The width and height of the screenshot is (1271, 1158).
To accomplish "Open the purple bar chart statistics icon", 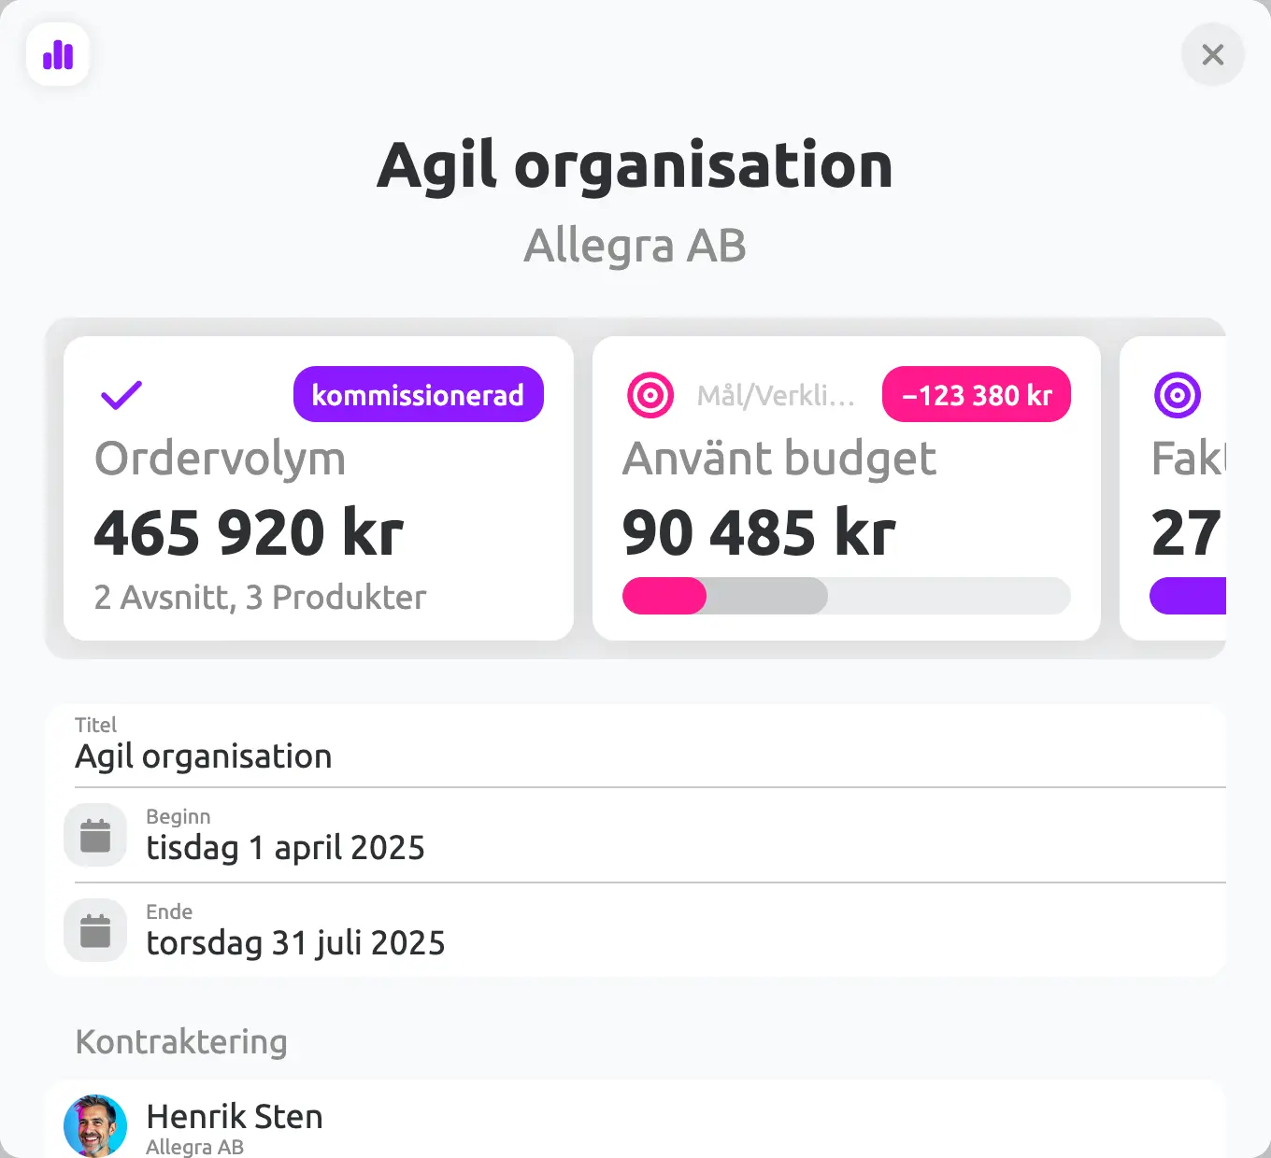I will tap(58, 55).
